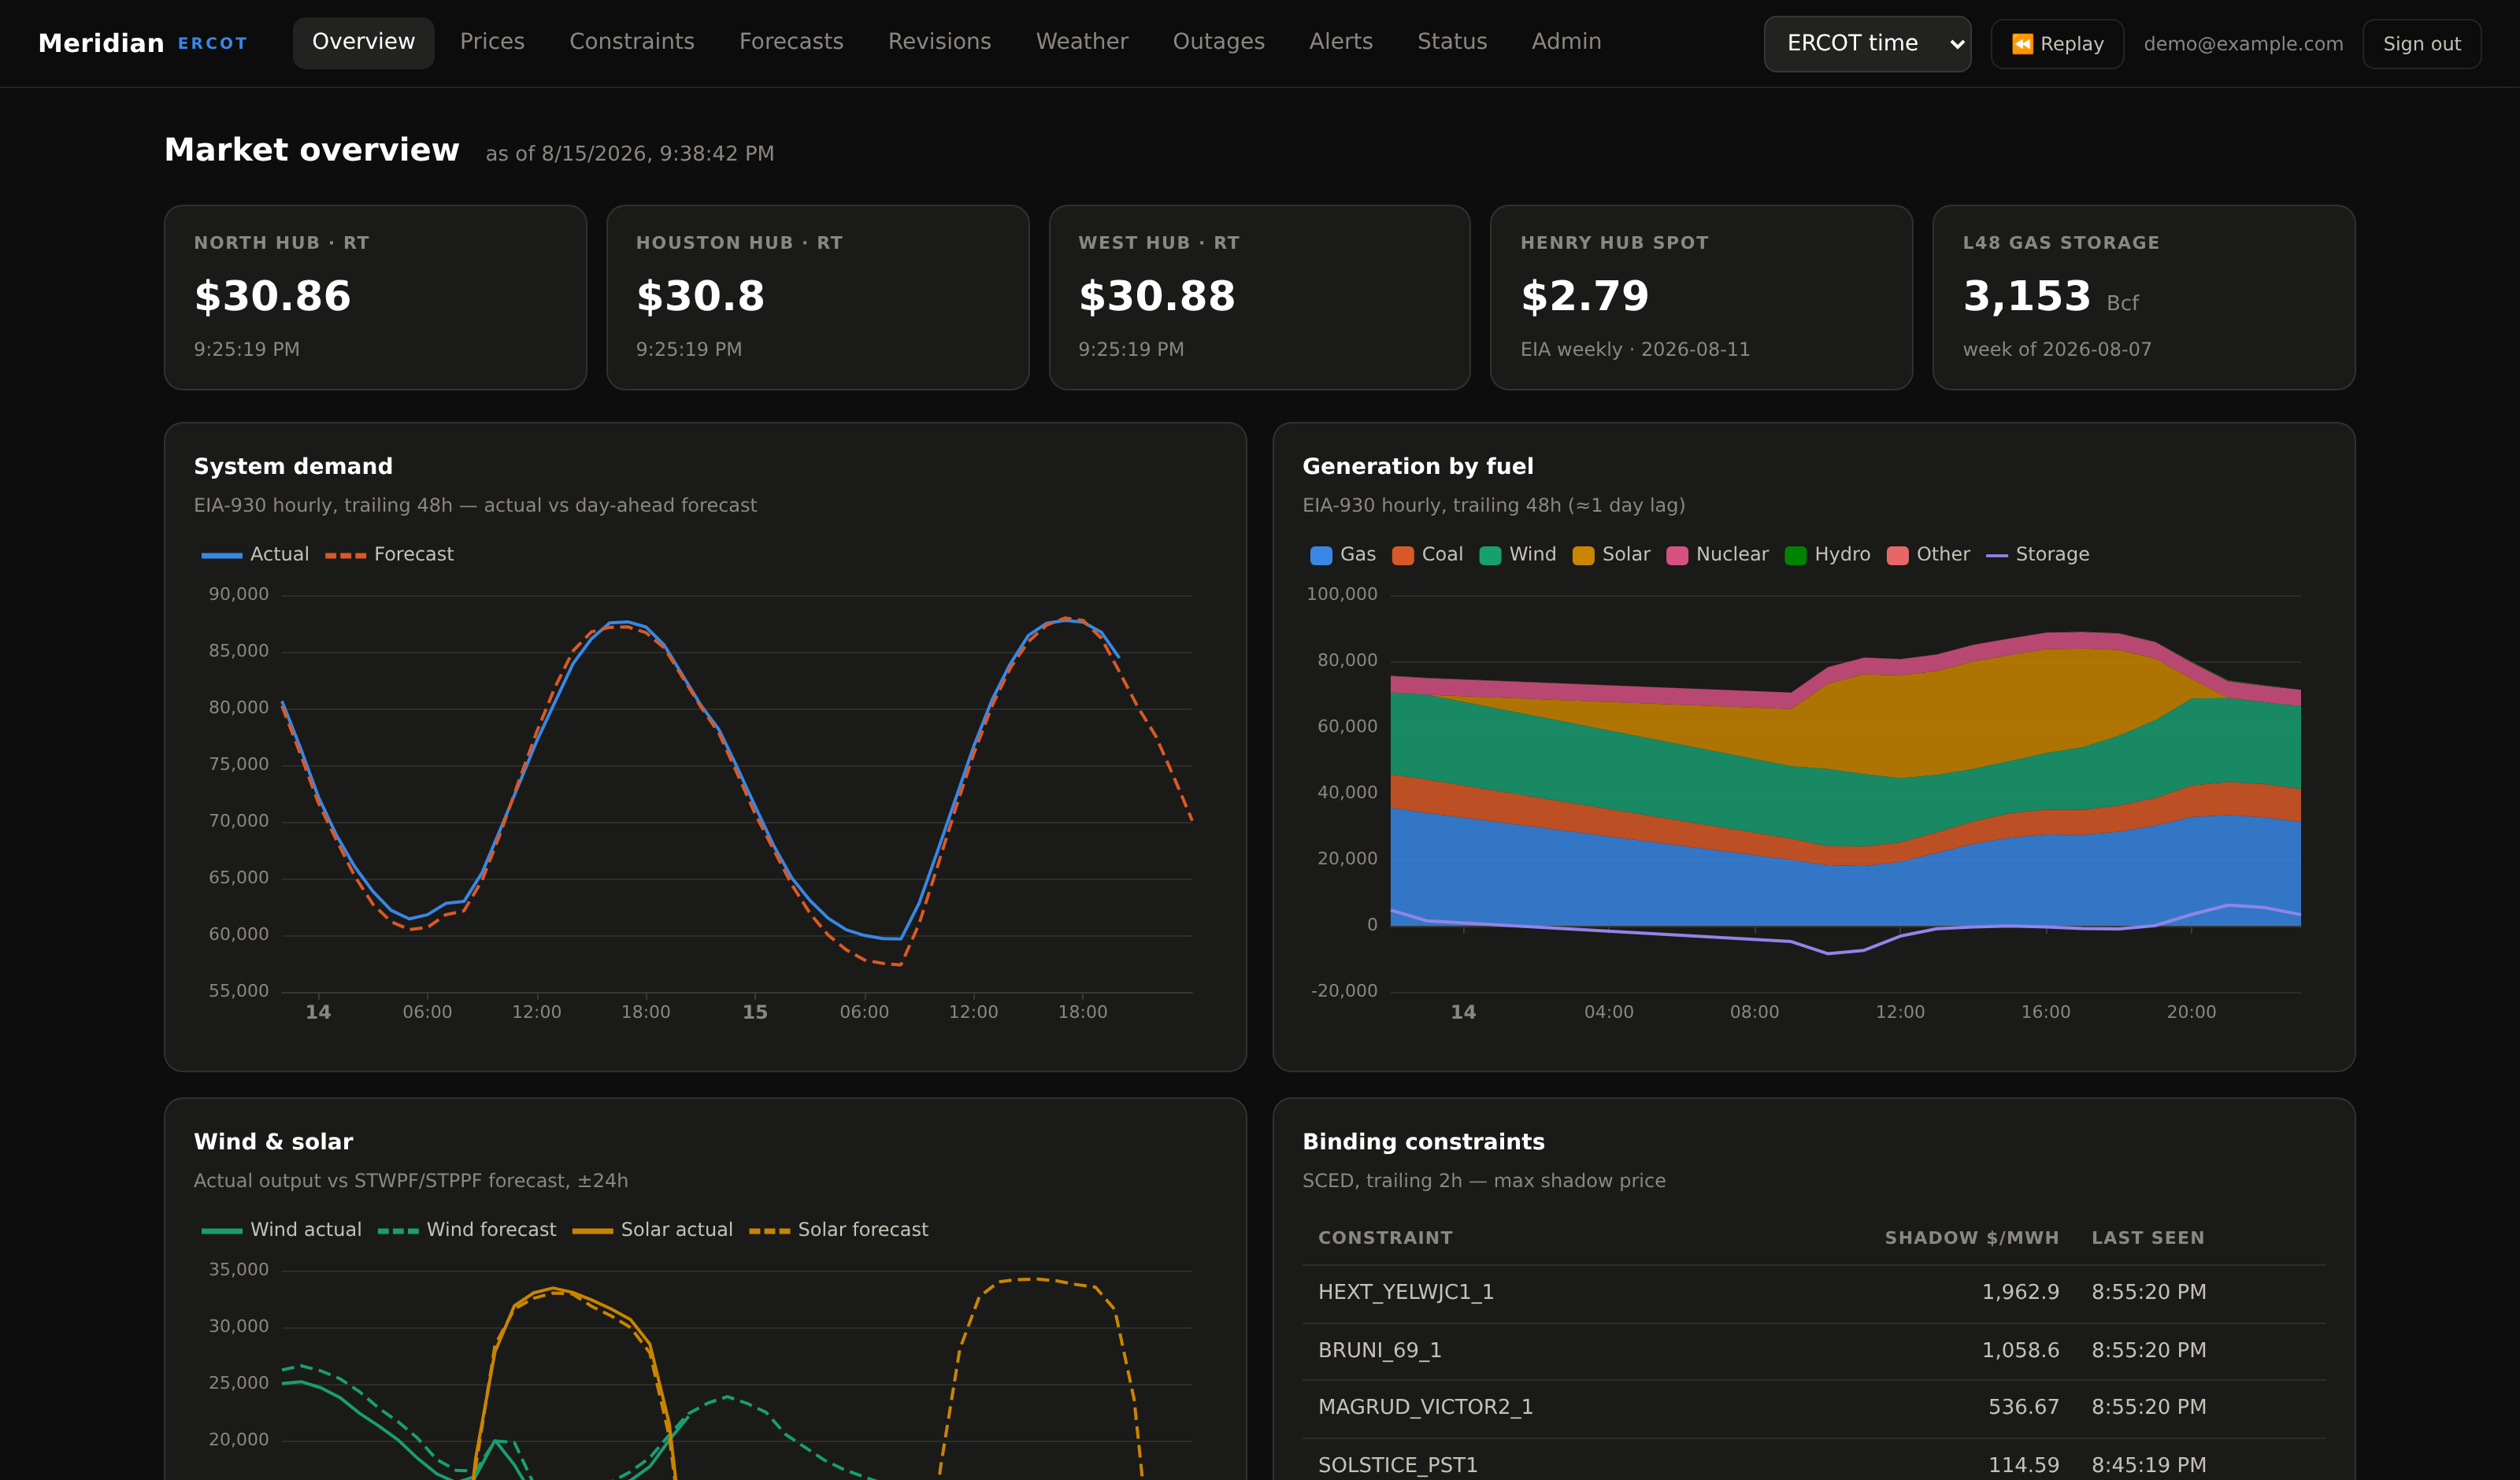Open the Alerts tab
Viewport: 2520px width, 1480px height.
tap(1341, 42)
